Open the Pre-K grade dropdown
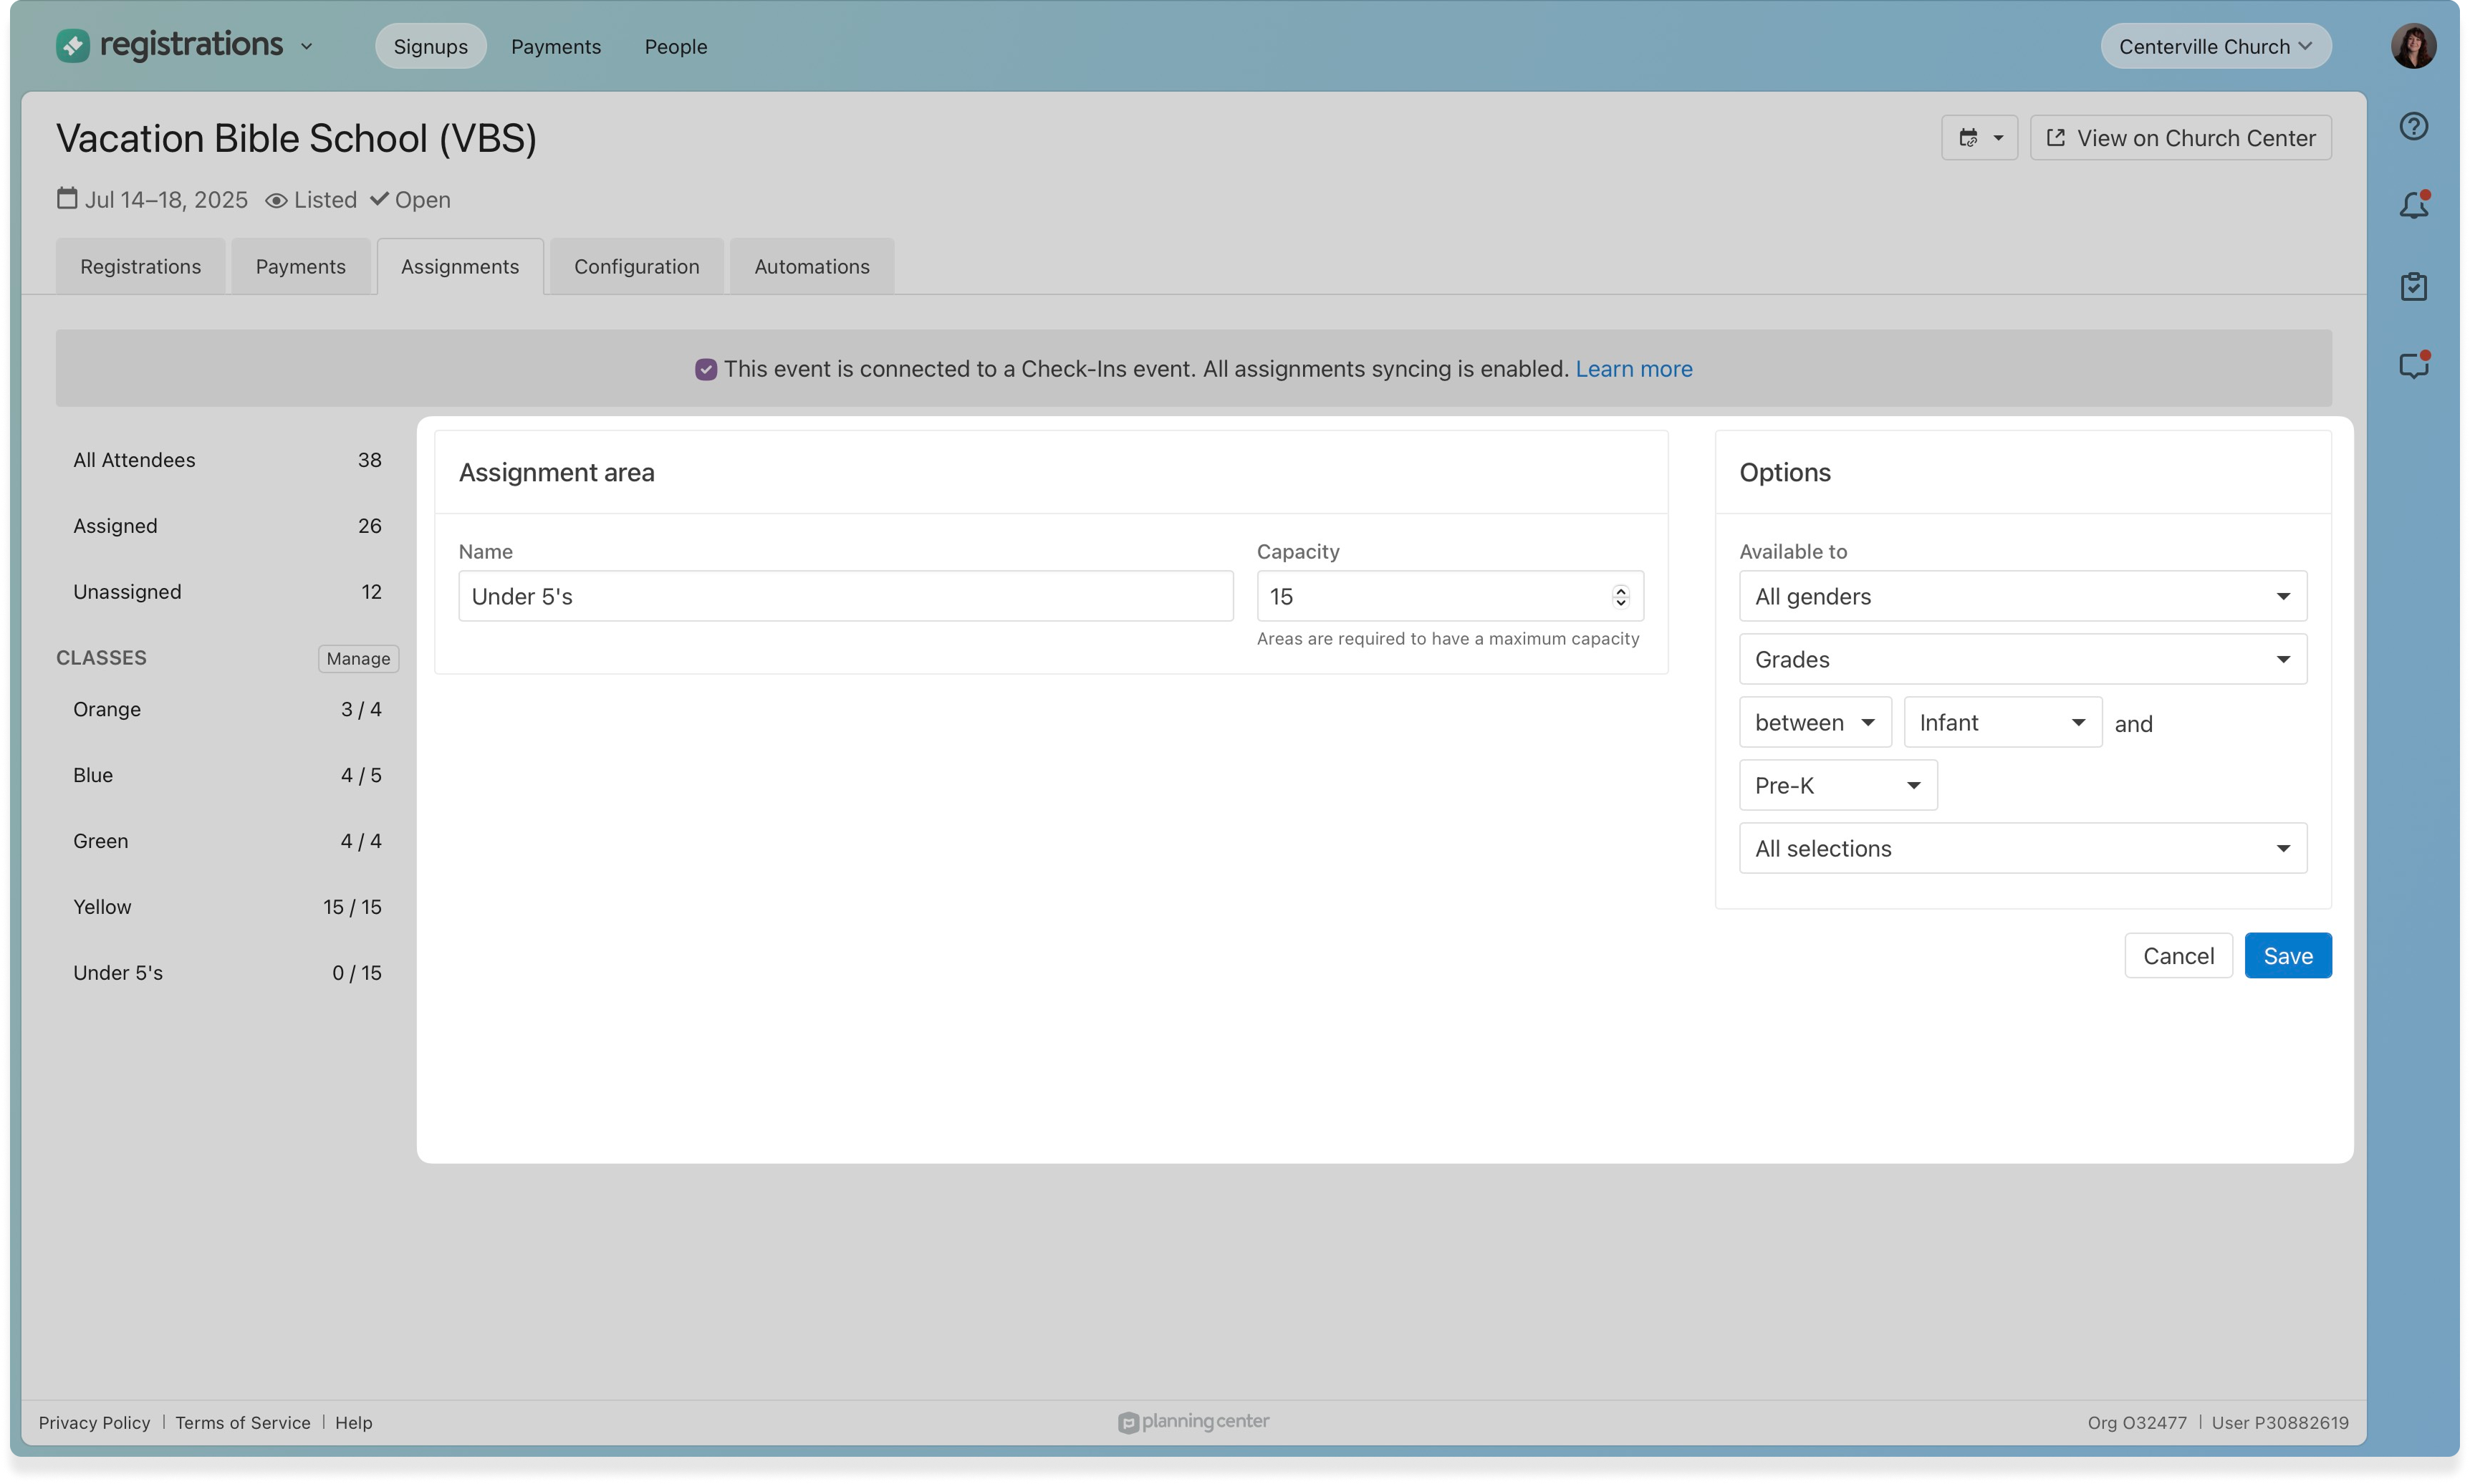The image size is (2470, 1484). 1837,786
